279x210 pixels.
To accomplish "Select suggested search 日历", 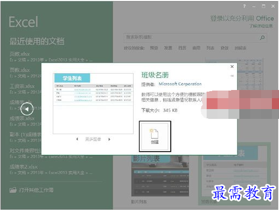I will tap(182, 48).
